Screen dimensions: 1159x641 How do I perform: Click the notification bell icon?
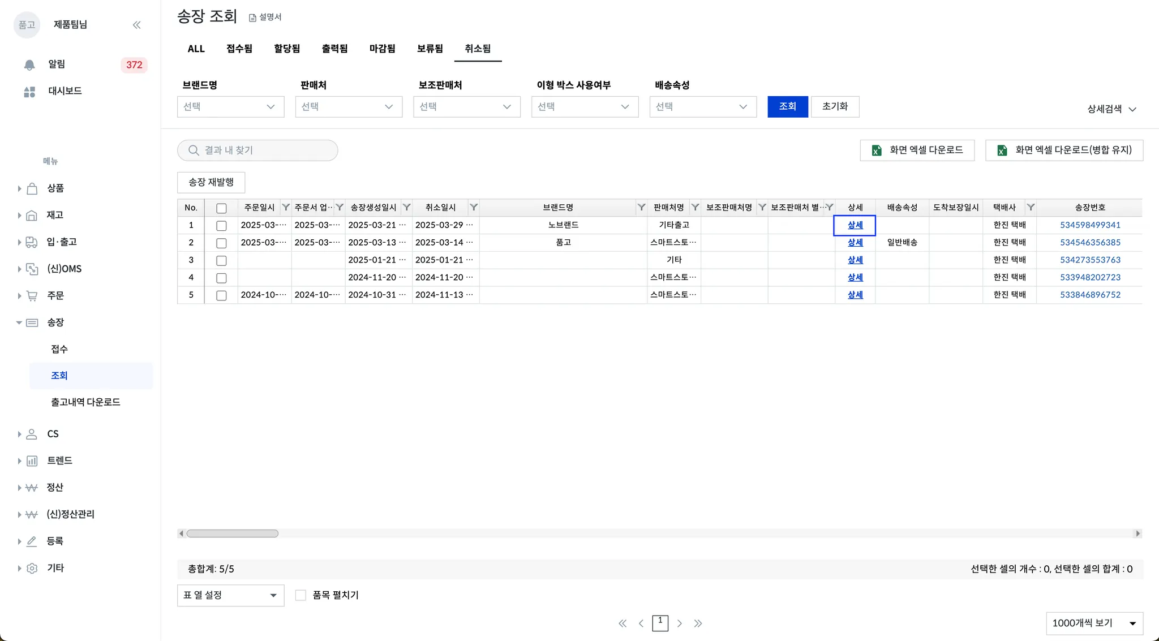tap(29, 65)
